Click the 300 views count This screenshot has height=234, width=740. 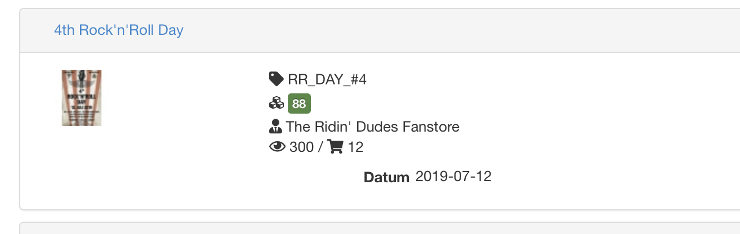click(x=301, y=147)
